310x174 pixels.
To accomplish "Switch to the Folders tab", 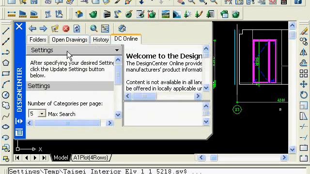I will pos(38,40).
